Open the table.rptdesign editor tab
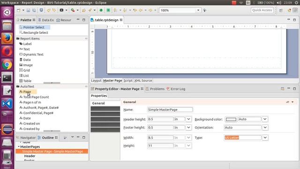The image size is (300, 169). 106,20
